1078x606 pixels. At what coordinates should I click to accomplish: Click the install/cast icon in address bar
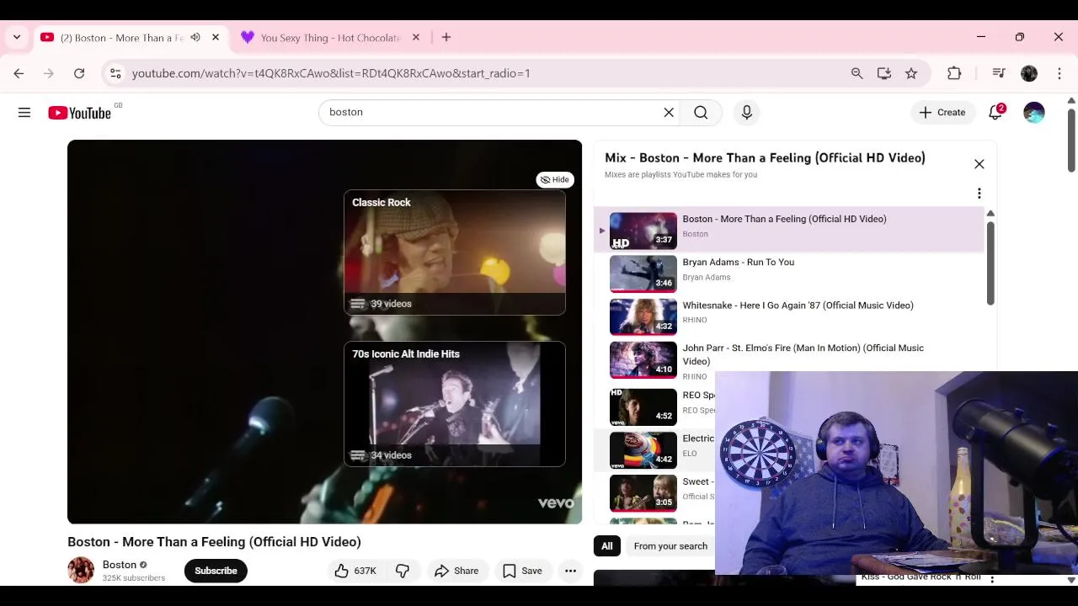[x=884, y=73]
